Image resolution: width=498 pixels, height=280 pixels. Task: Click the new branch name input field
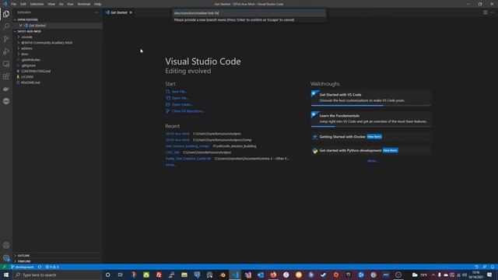click(x=249, y=13)
